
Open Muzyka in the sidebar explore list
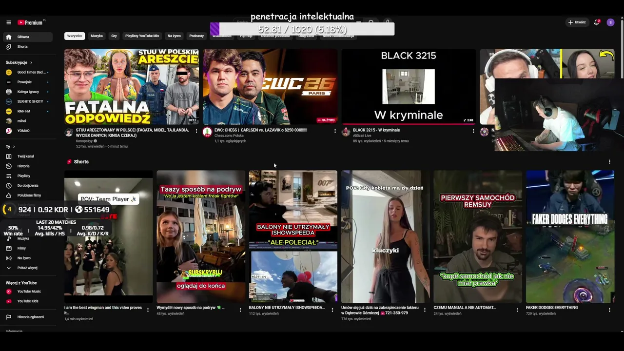(x=27, y=238)
